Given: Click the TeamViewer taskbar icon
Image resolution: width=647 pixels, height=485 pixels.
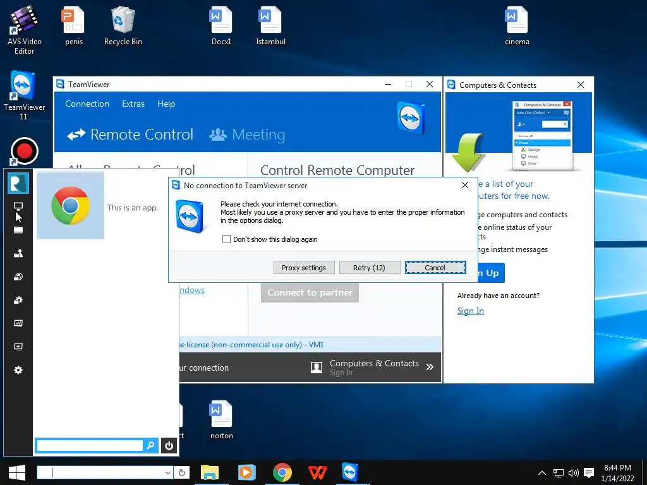Looking at the screenshot, I should 350,472.
